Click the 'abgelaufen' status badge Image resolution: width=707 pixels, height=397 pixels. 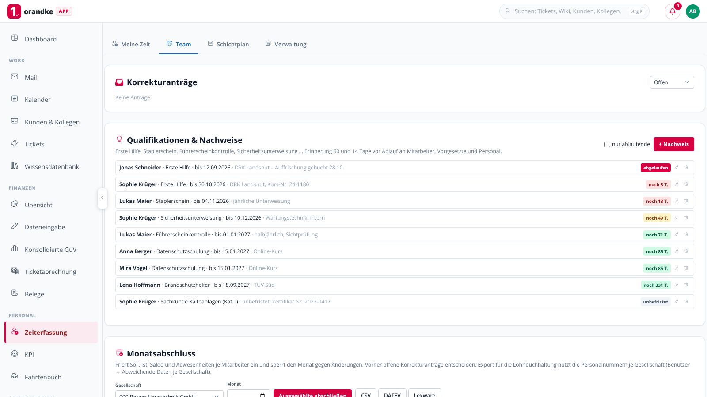click(656, 168)
